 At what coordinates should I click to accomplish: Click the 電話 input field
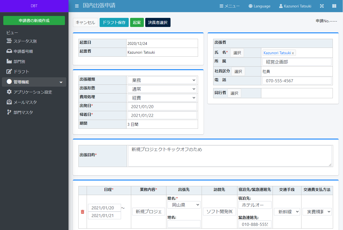point(297,81)
